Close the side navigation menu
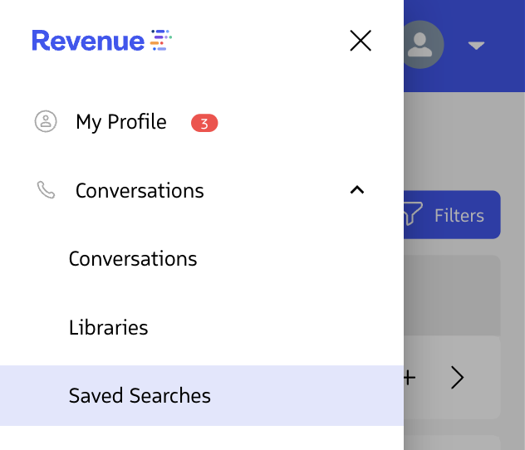This screenshot has width=525, height=450. click(x=361, y=41)
